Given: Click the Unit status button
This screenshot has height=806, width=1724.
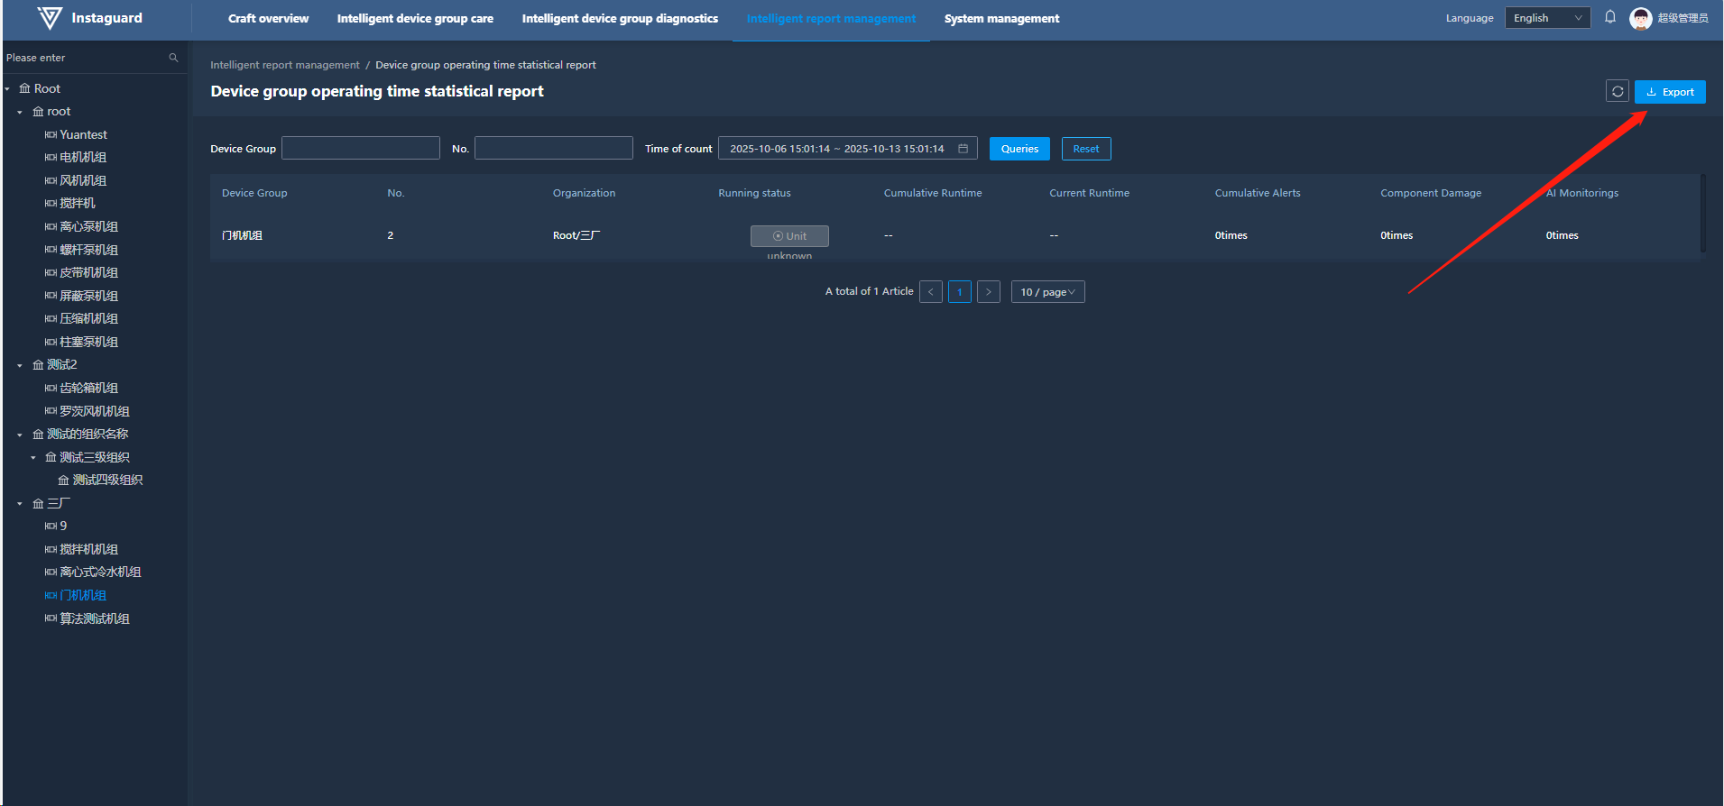Looking at the screenshot, I should (x=789, y=236).
